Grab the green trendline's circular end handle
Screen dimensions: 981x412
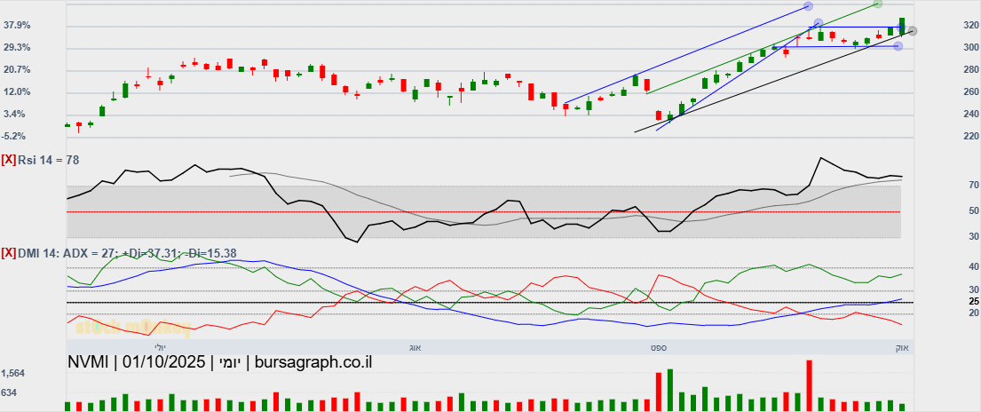(877, 4)
